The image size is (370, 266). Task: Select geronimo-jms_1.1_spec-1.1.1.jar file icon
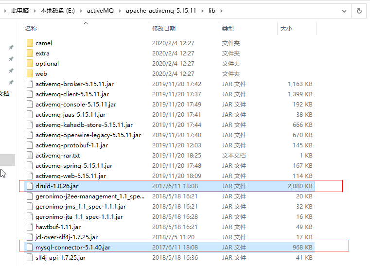(30, 207)
